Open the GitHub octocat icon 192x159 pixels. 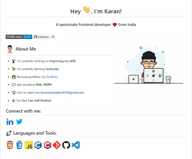[x=66, y=145]
